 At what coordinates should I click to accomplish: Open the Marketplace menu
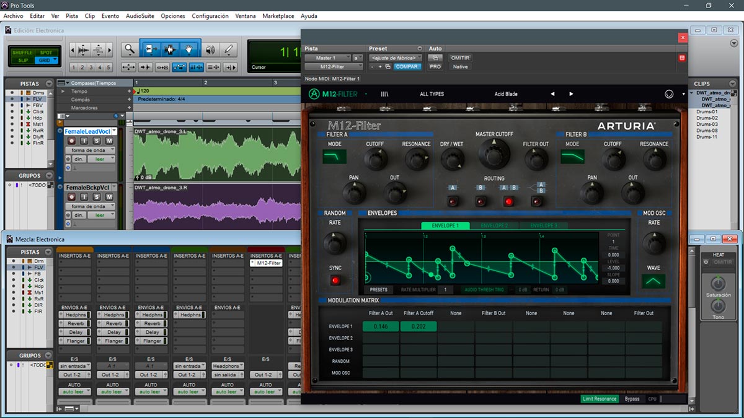coord(278,16)
